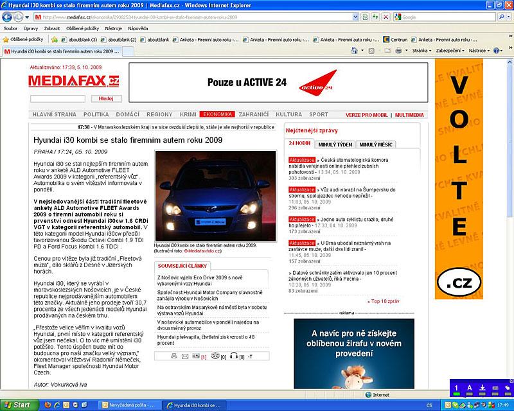Launch Internet Explorer from the Quick Launch bar
The image size is (514, 411).
pyautogui.click(x=57, y=405)
